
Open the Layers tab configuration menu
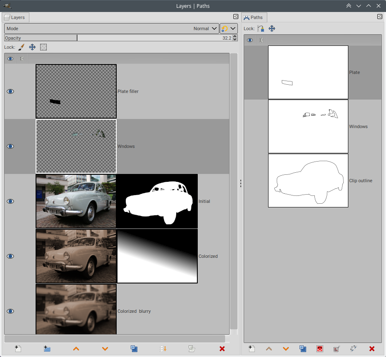point(235,17)
